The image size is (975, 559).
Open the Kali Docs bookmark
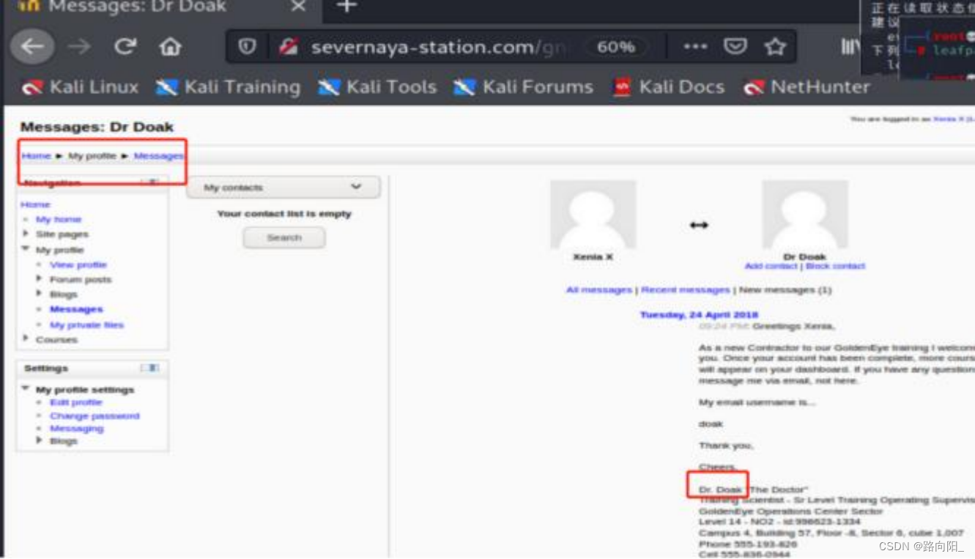(669, 87)
